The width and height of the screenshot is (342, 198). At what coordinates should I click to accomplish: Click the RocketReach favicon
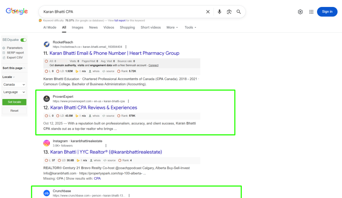(x=47, y=44)
